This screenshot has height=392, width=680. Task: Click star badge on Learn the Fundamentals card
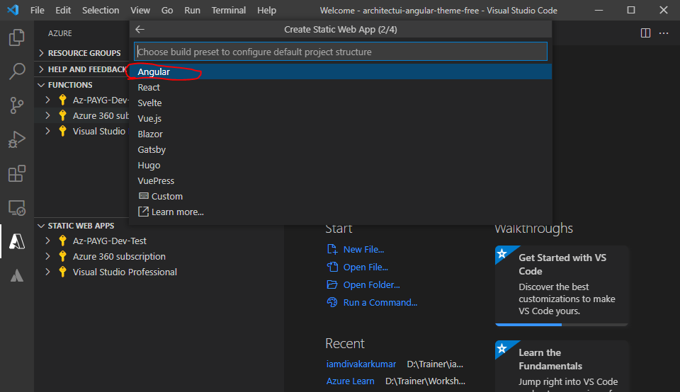(502, 348)
